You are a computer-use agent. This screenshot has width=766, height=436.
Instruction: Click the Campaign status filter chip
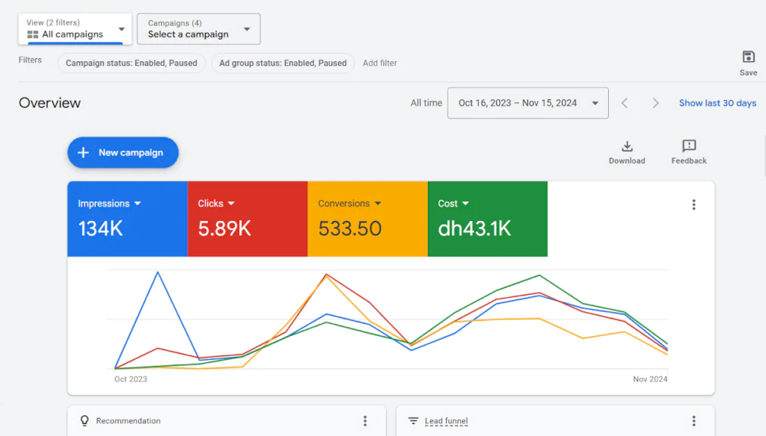(x=132, y=63)
